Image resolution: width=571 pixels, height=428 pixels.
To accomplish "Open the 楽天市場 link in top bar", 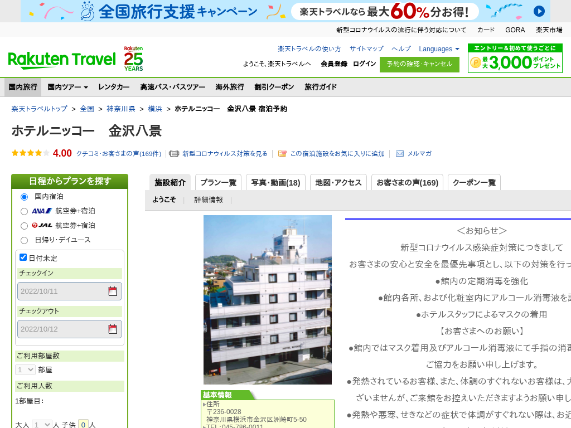I will coord(549,30).
